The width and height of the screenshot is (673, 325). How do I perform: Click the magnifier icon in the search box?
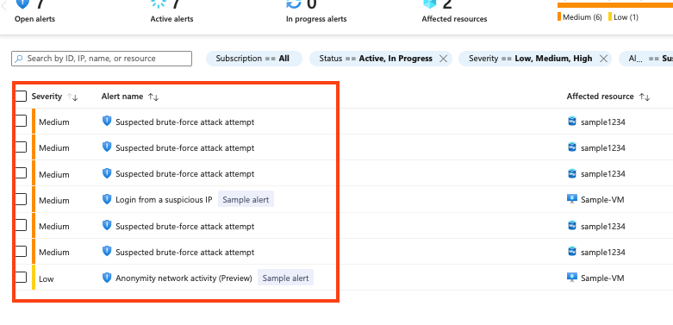click(18, 59)
